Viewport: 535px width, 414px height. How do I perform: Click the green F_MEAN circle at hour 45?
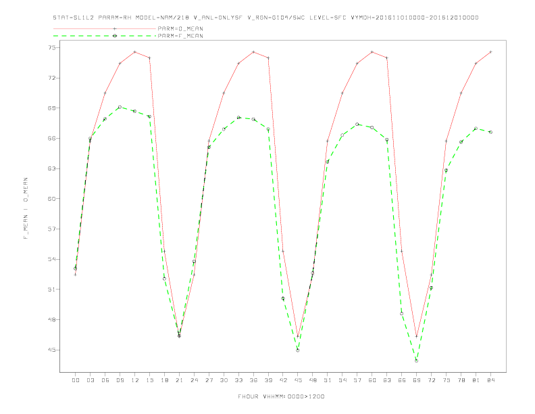click(298, 350)
